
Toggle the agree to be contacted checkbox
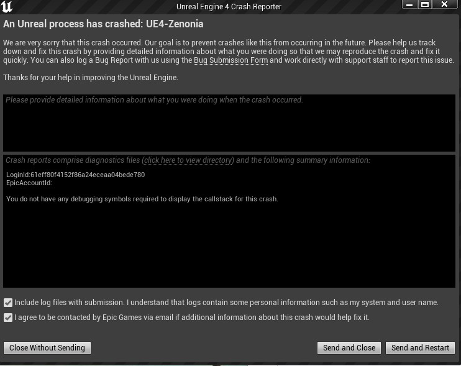tap(8, 318)
